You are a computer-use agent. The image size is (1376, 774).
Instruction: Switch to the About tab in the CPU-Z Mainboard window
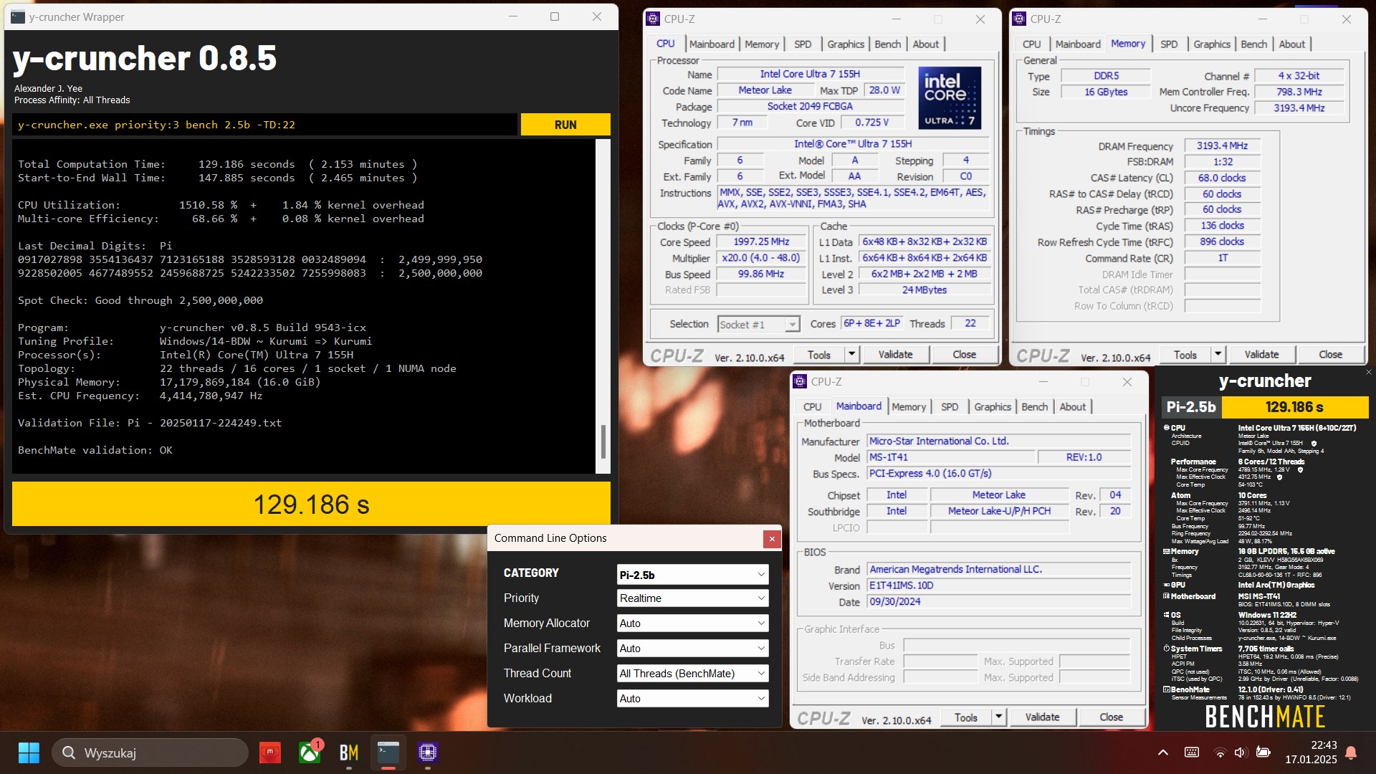click(1072, 407)
